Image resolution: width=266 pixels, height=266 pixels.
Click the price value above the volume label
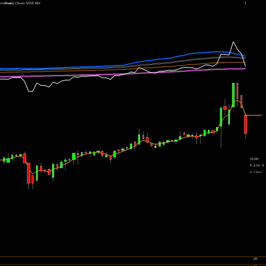[x=254, y=159]
